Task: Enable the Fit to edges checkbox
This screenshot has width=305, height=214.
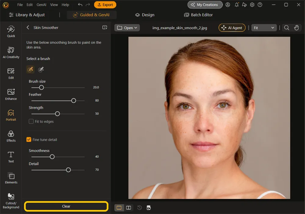Action: [31, 121]
